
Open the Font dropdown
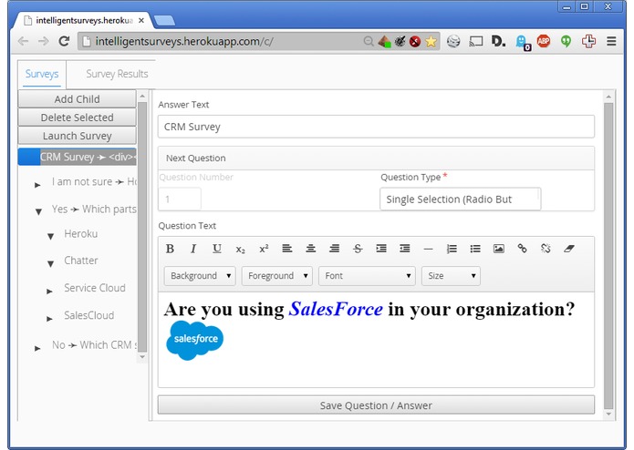click(x=367, y=276)
